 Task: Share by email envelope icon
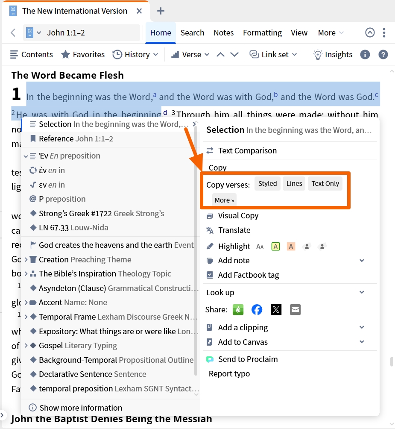coord(295,310)
